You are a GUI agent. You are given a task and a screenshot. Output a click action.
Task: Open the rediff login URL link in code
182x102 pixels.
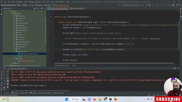click(97, 33)
